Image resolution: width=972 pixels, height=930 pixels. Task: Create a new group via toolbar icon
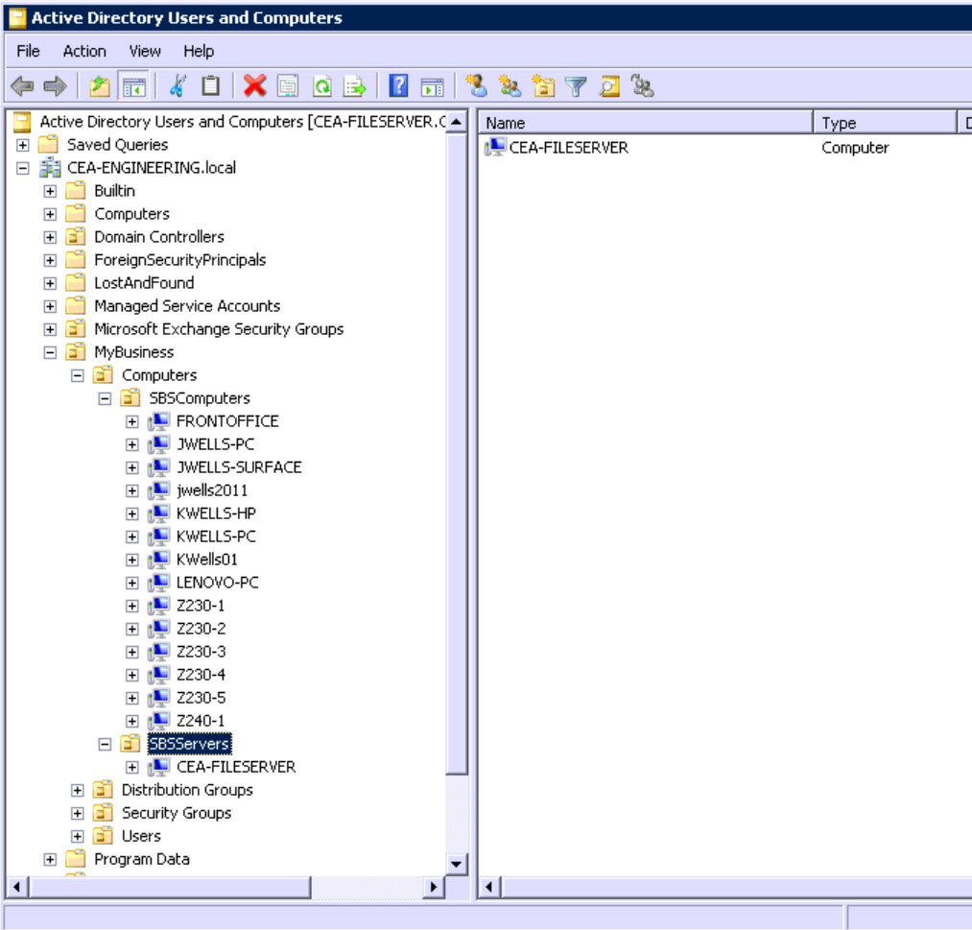pyautogui.click(x=510, y=86)
